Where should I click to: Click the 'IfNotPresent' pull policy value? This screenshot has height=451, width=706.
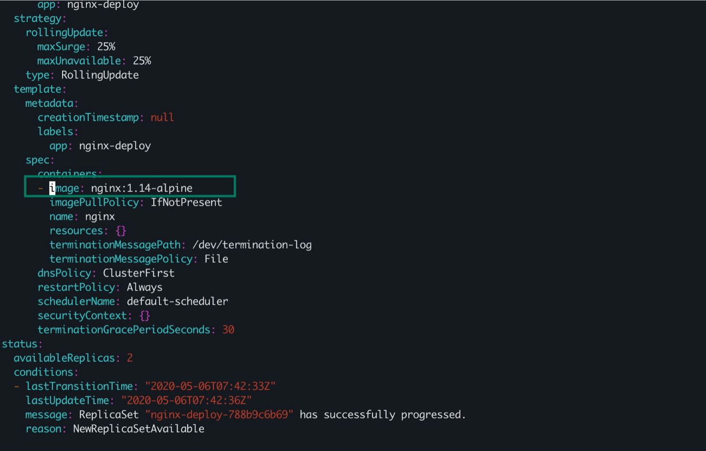pyautogui.click(x=186, y=203)
